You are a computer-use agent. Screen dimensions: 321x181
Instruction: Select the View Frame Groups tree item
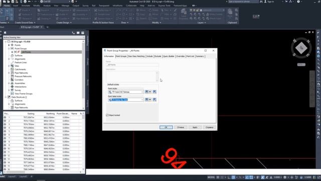click(x=24, y=94)
